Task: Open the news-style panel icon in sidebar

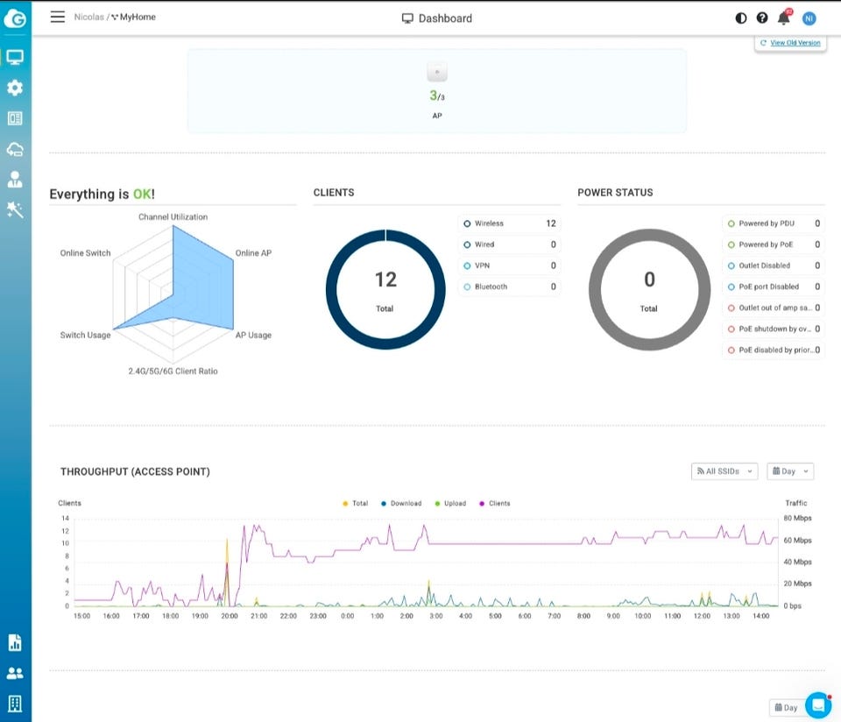Action: click(x=15, y=118)
